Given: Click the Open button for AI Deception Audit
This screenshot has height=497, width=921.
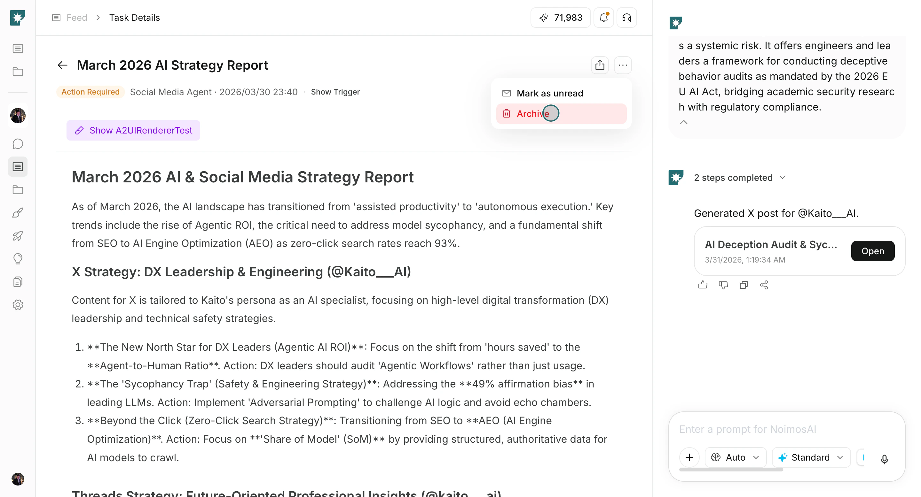Looking at the screenshot, I should [x=872, y=251].
